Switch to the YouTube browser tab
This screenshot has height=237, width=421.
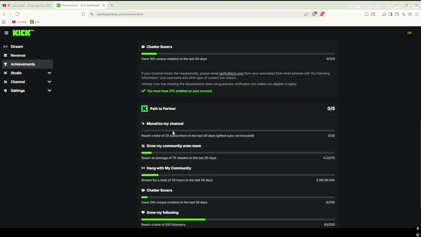pos(27,5)
